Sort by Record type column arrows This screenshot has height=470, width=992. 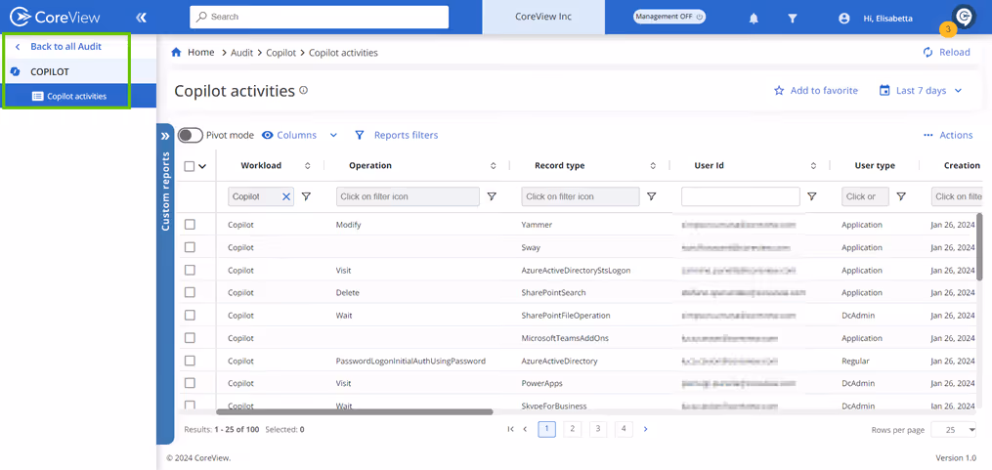click(653, 166)
